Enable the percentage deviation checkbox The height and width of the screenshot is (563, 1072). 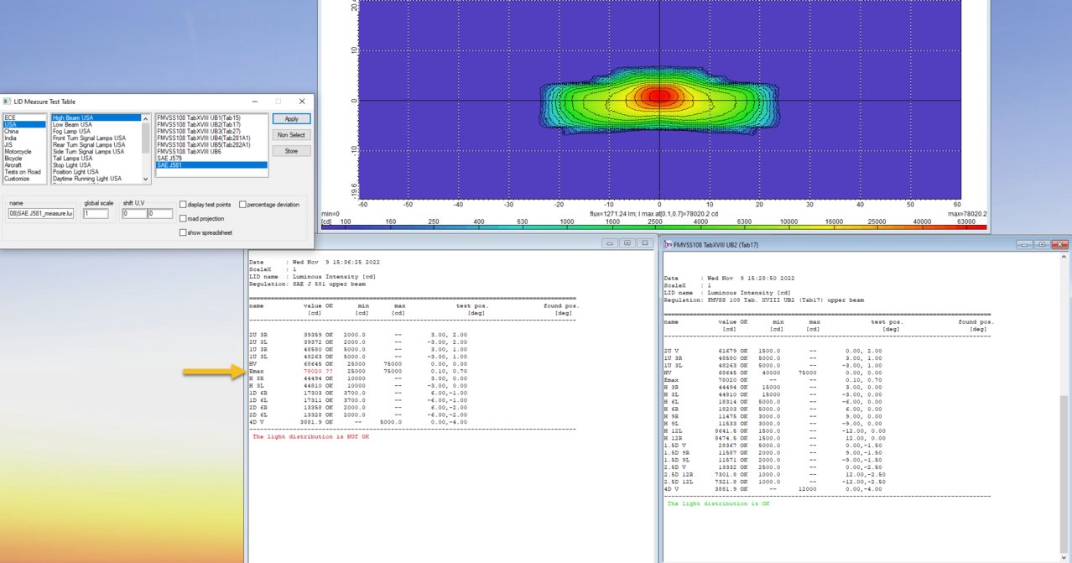[242, 205]
